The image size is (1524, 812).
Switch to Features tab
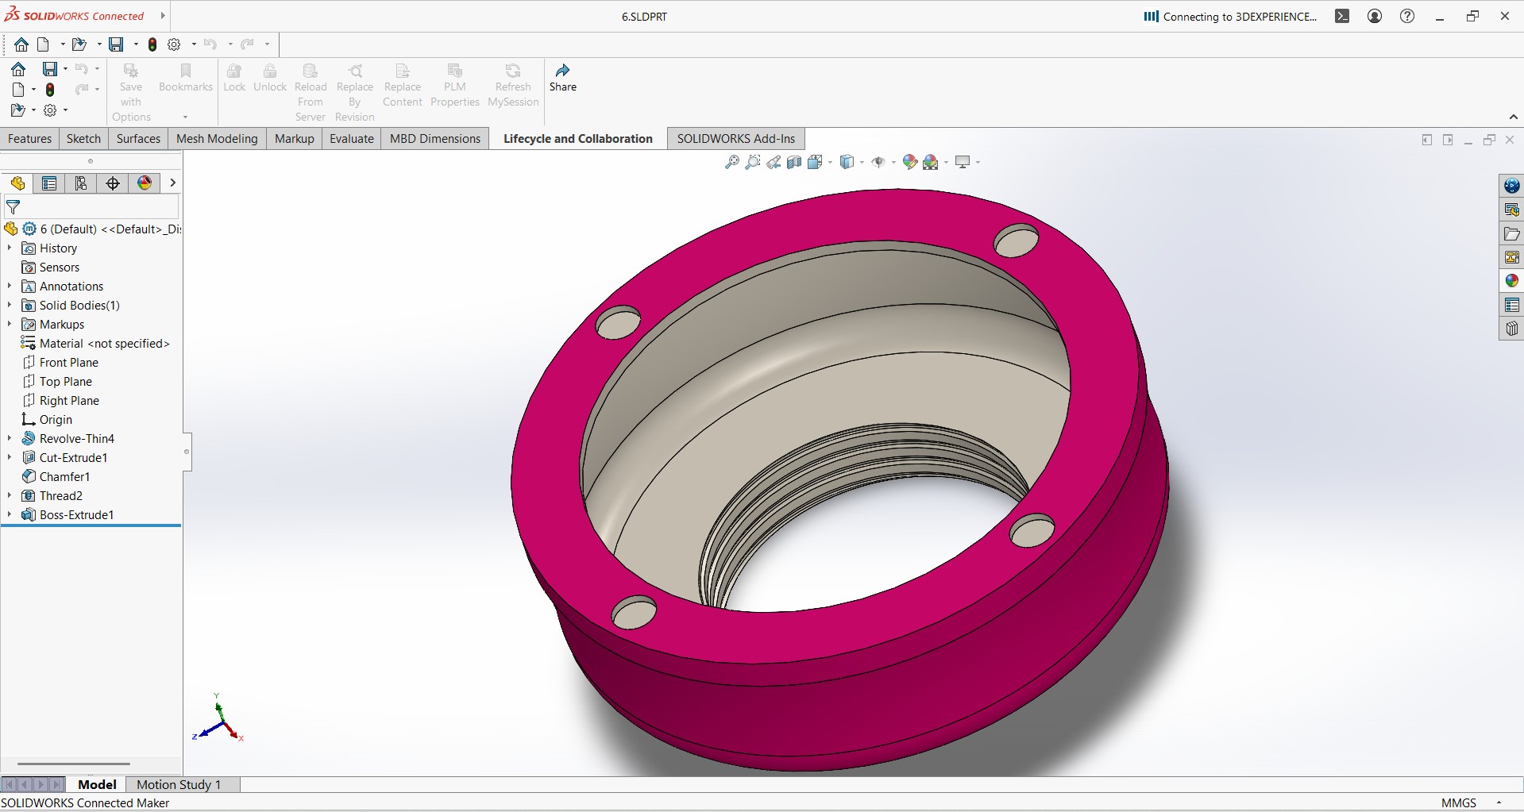tap(29, 139)
